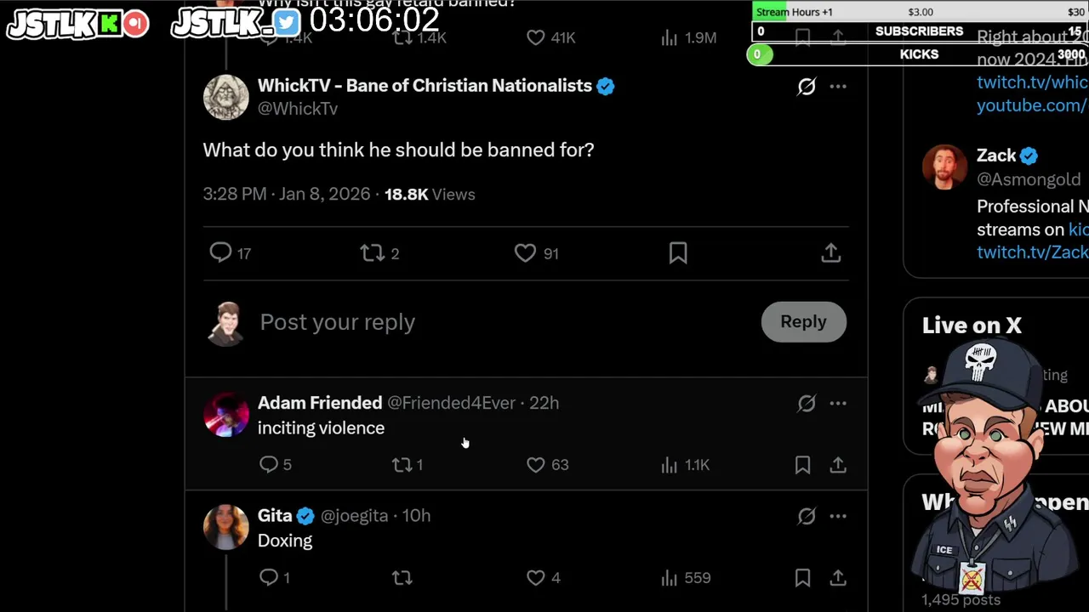Like Gita's Doxing reply
The height and width of the screenshot is (612, 1089).
[536, 578]
